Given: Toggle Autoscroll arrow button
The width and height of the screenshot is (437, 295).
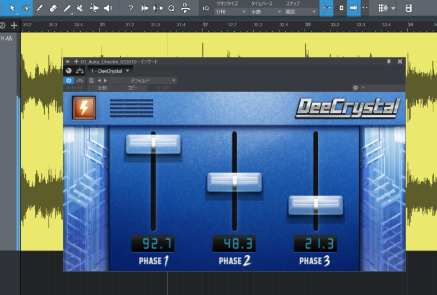Looking at the screenshot, I should tap(354, 8).
